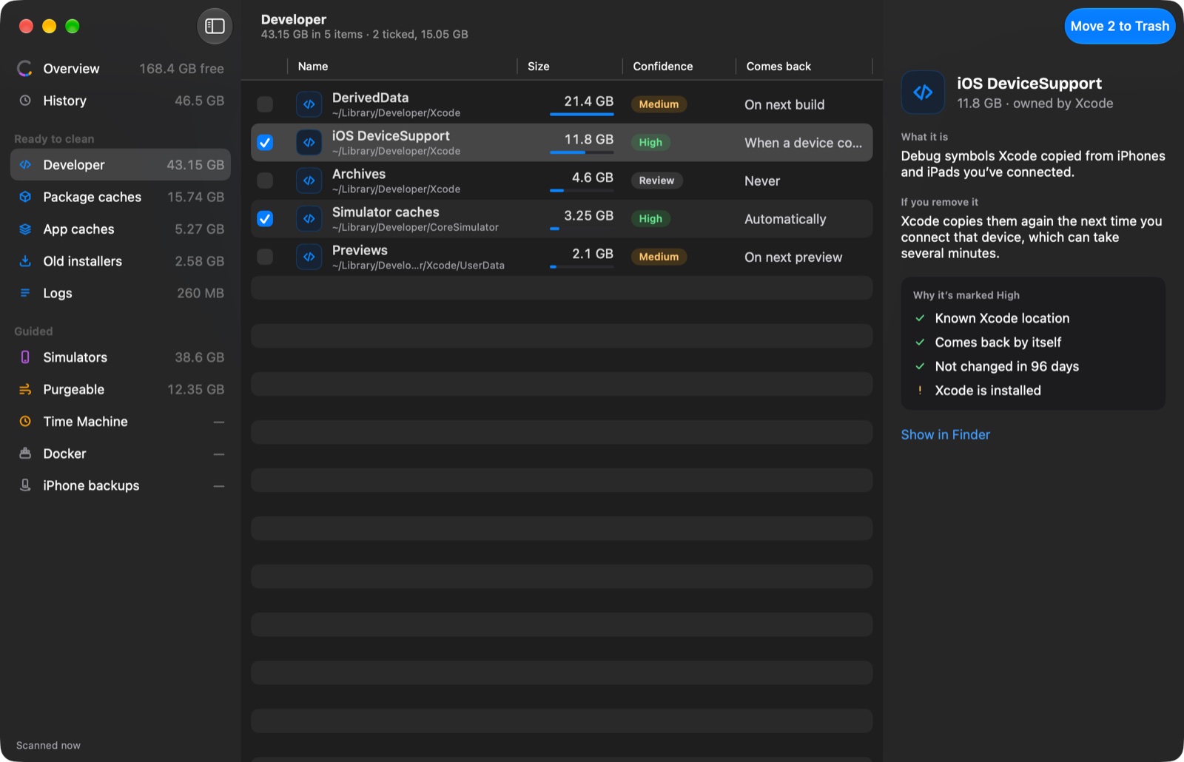1184x762 pixels.
Task: Click the Xcode is installed warning
Action: (x=978, y=391)
